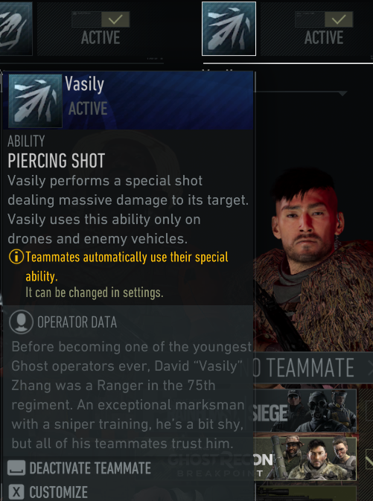Viewport: 373px width, 501px height.
Task: Click the yellow info icon by the teammates note
Action: pyautogui.click(x=16, y=257)
